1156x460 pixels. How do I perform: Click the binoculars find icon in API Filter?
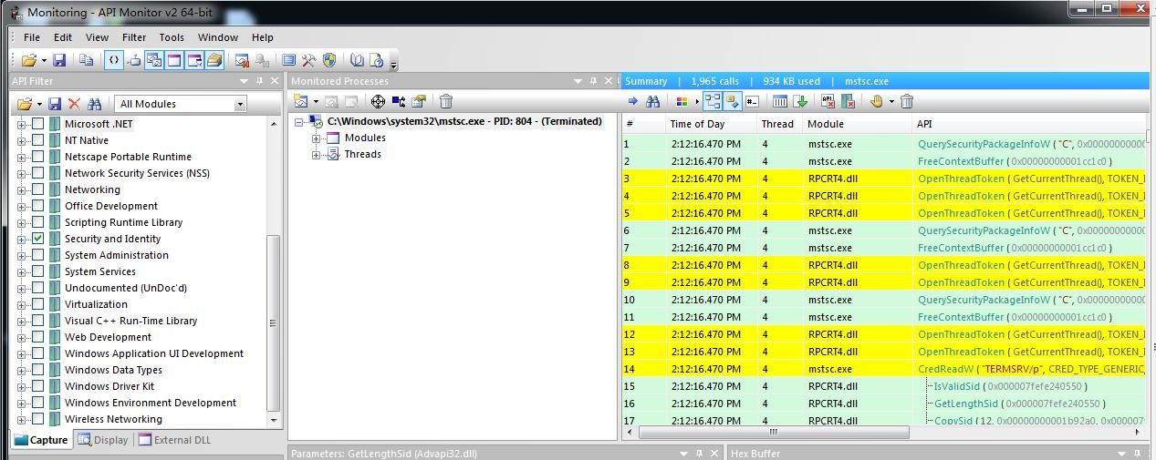point(94,104)
